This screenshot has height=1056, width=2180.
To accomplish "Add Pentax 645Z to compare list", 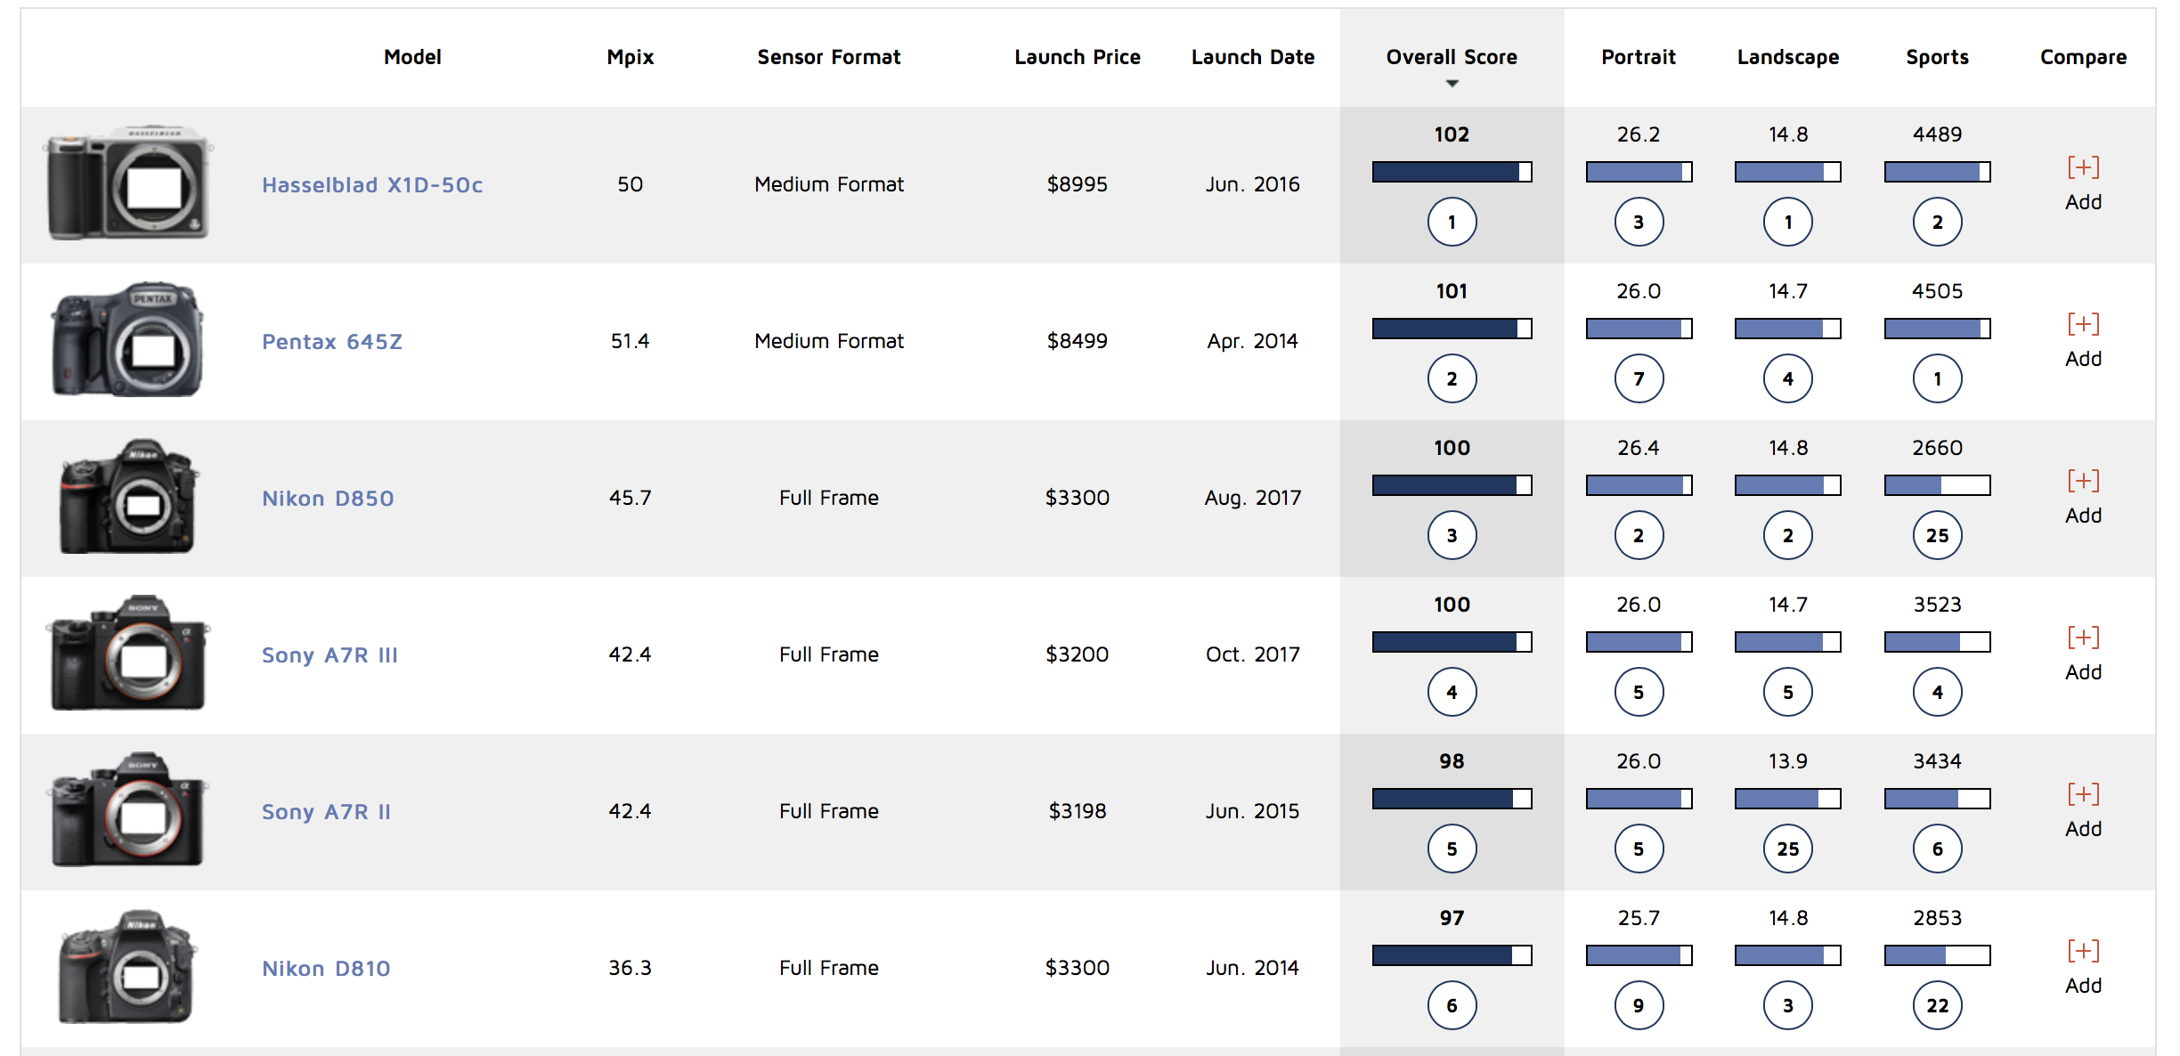I will 2082,325.
